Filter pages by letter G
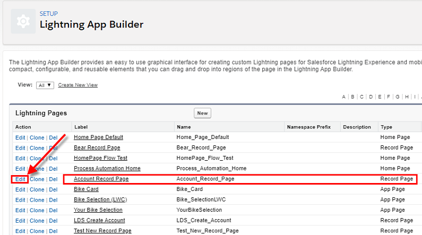This screenshot has width=422, height=235. click(398, 97)
